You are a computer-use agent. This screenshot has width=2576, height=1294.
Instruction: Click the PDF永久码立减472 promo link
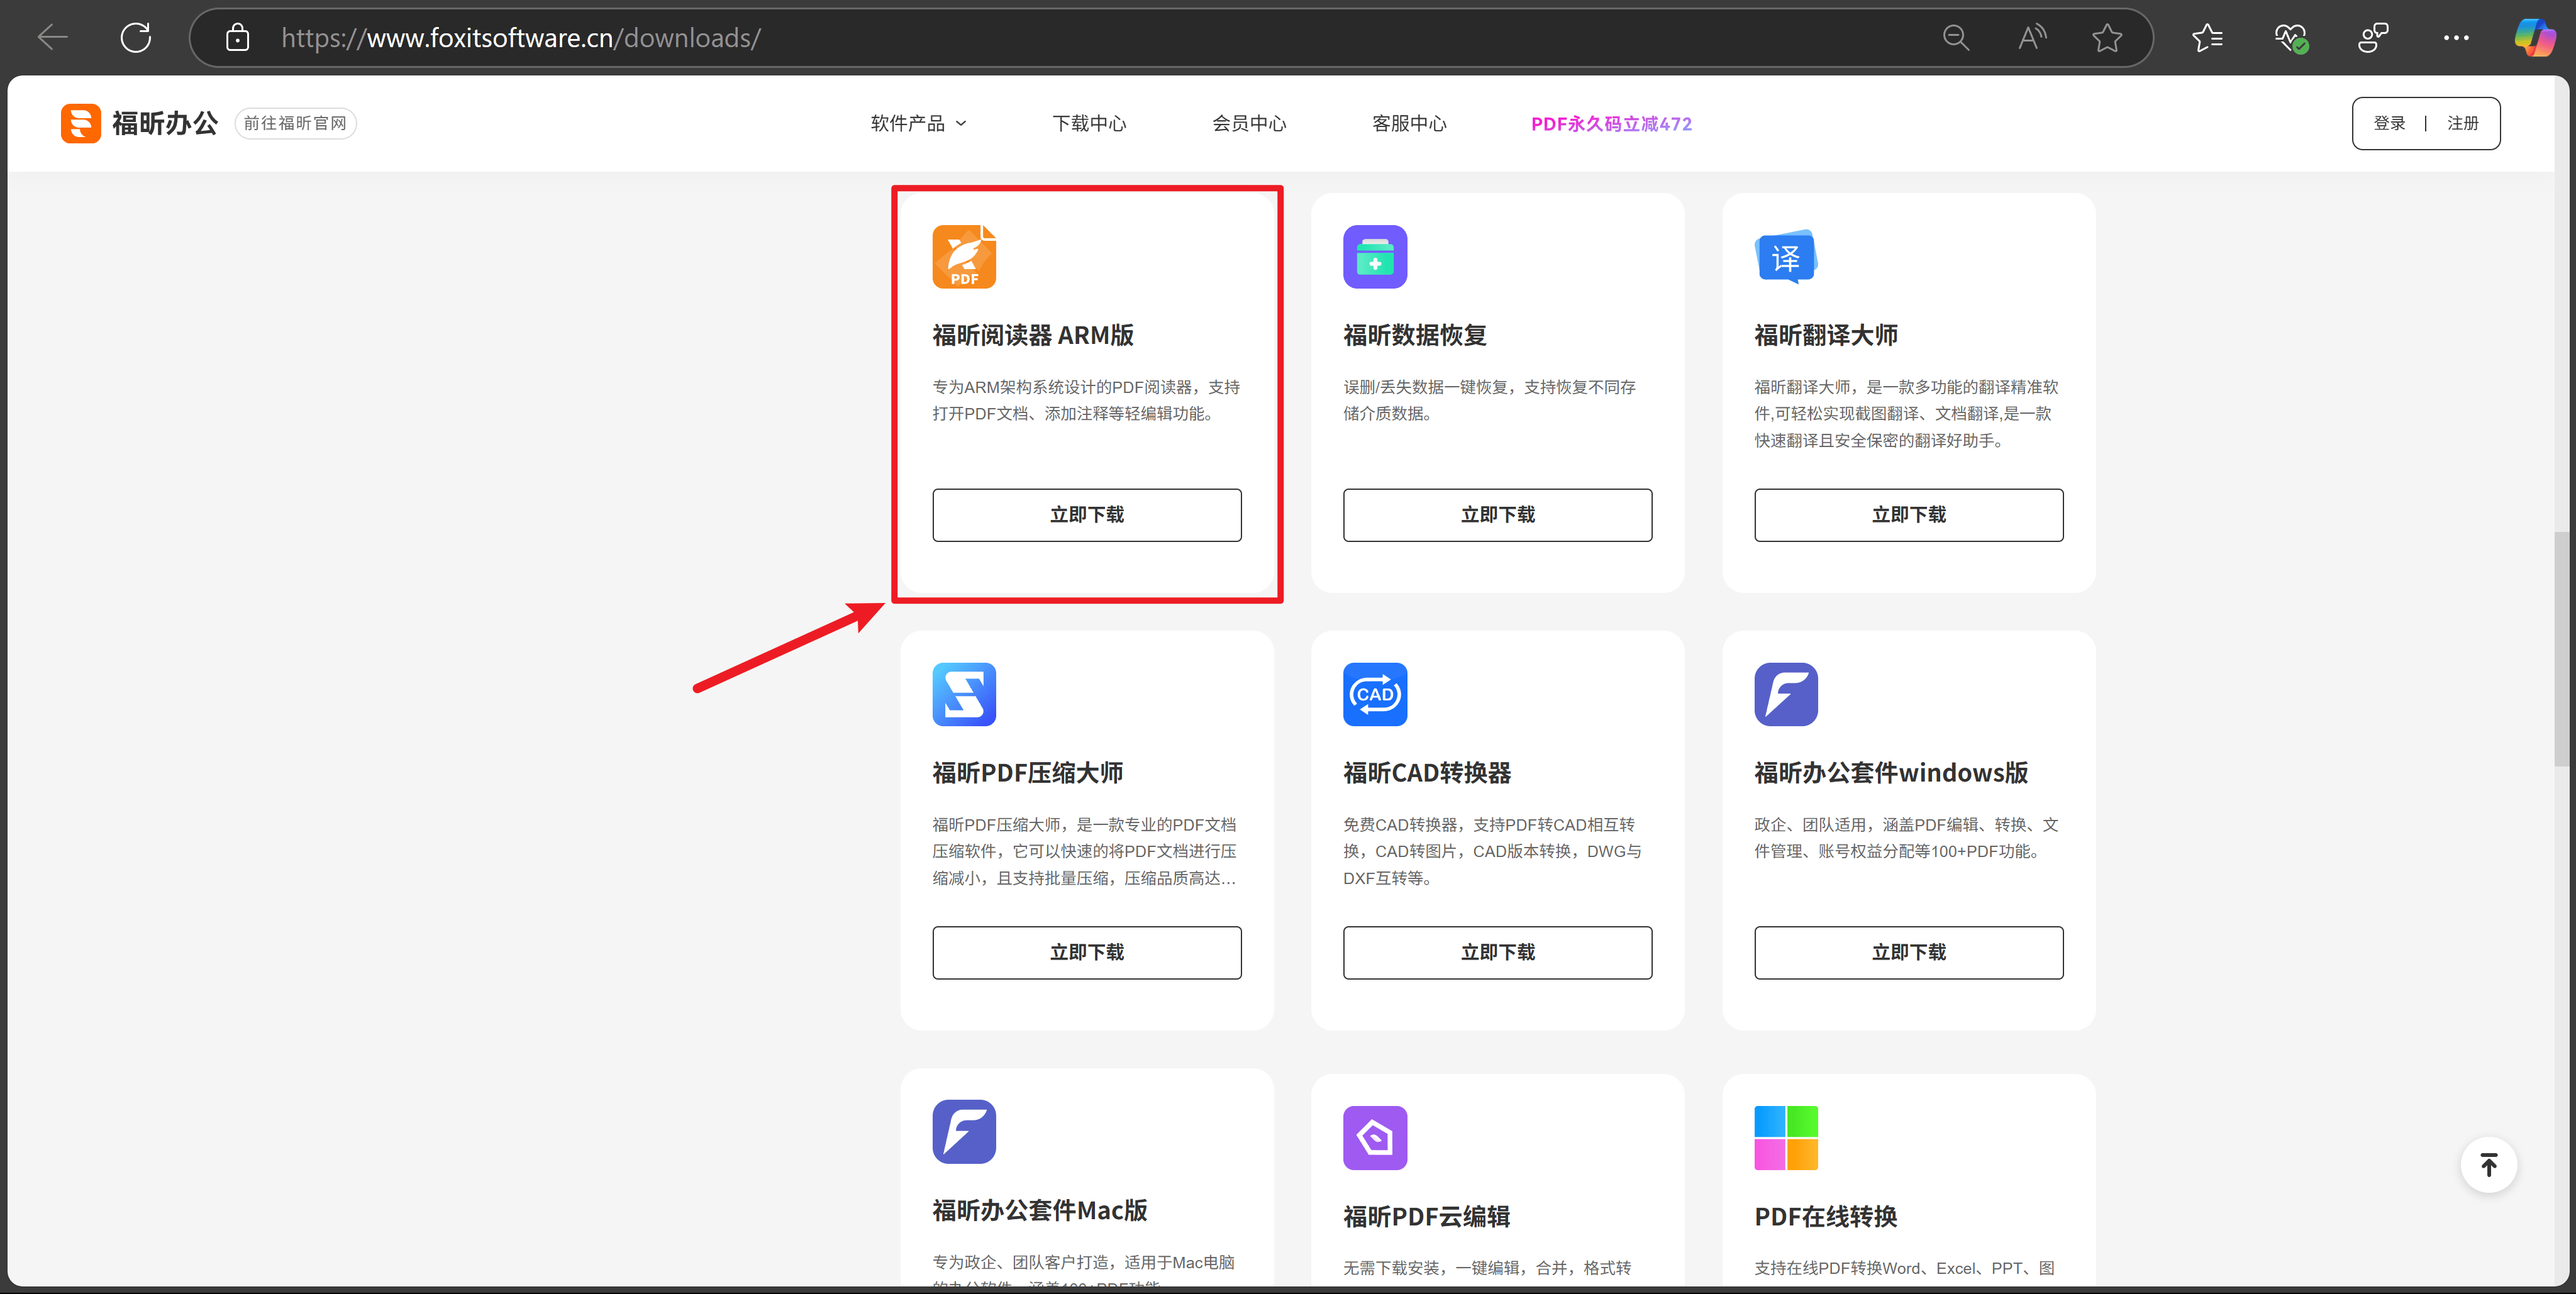pos(1610,123)
